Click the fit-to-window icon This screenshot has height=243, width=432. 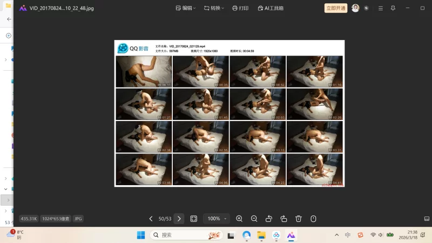pyautogui.click(x=194, y=219)
